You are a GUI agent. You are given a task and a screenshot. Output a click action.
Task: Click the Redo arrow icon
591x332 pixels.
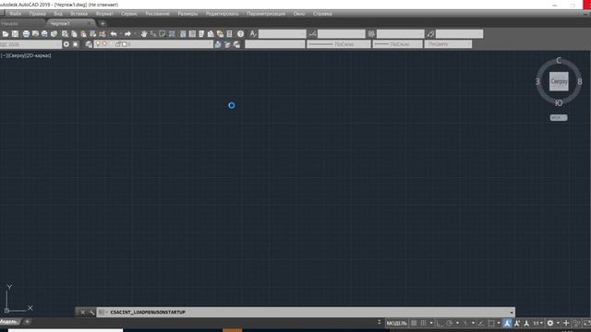point(127,34)
